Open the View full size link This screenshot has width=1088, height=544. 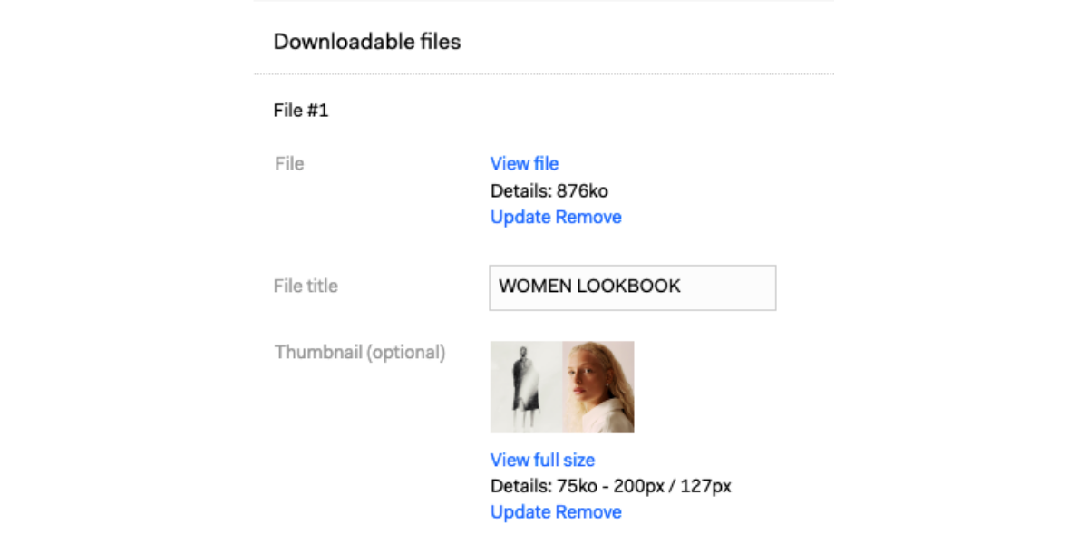pos(542,460)
